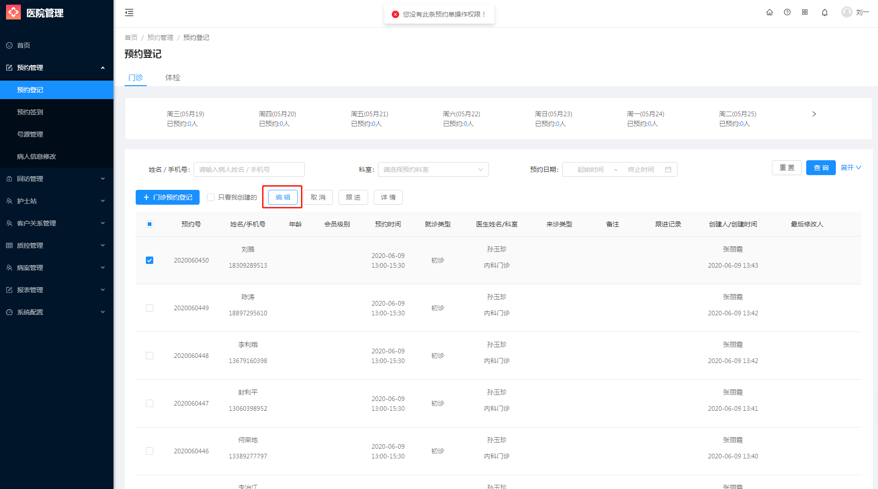Click the 首页 sidebar smiley icon
This screenshot has height=489, width=878.
click(9, 45)
